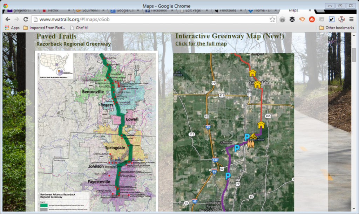Image resolution: width=359 pixels, height=214 pixels.
Task: Click the Rogers label on the trail map
Action: tap(107, 105)
